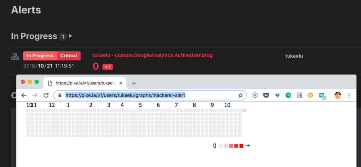Click the '+' at legend end
Viewport: 361px width, 167px height.
coord(248,146)
